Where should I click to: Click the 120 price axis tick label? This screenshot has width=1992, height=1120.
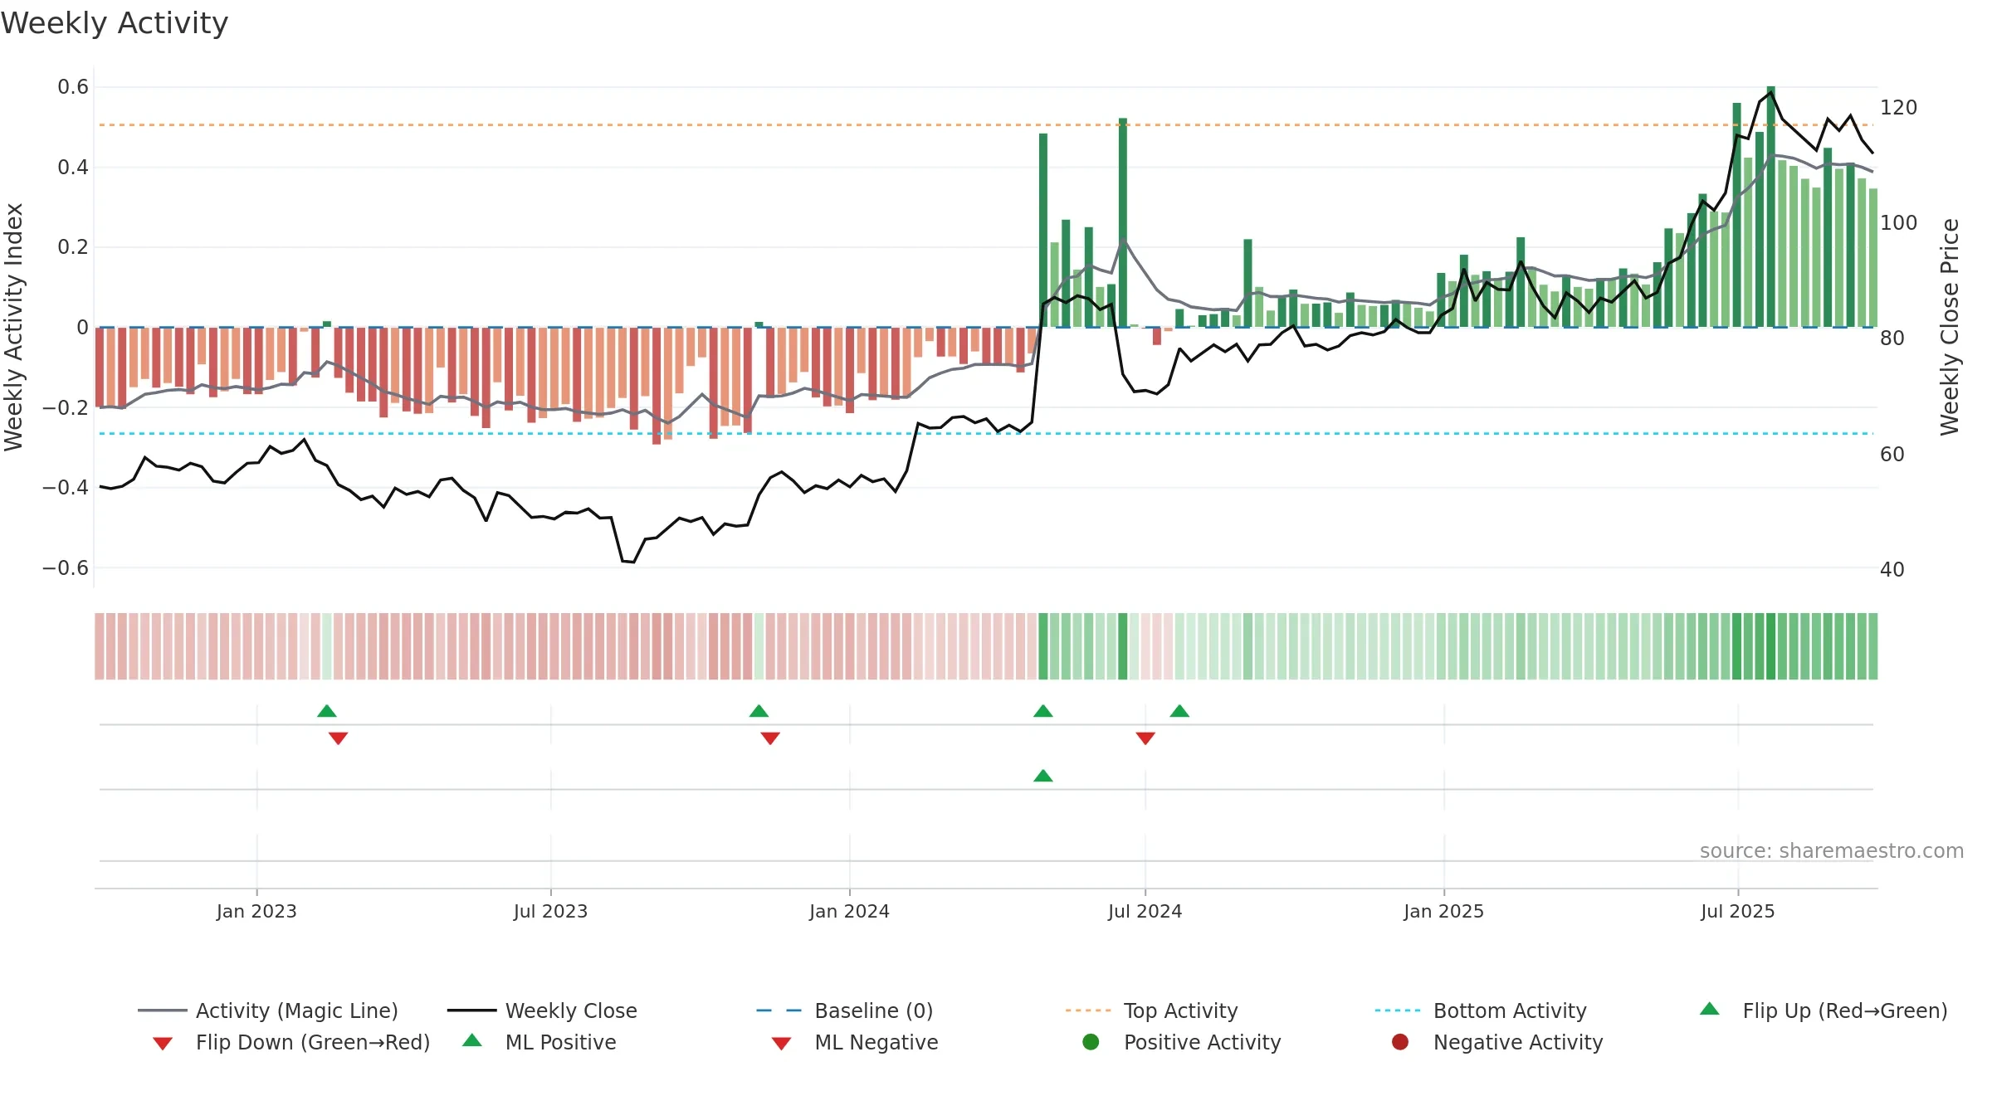pos(1899,108)
